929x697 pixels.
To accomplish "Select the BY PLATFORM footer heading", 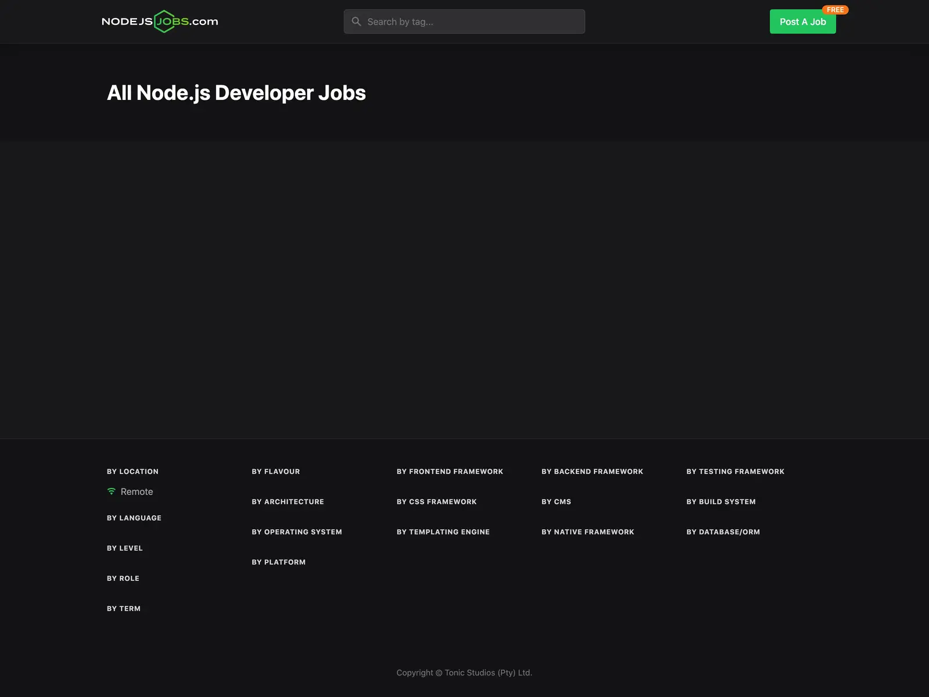I will coord(279,562).
